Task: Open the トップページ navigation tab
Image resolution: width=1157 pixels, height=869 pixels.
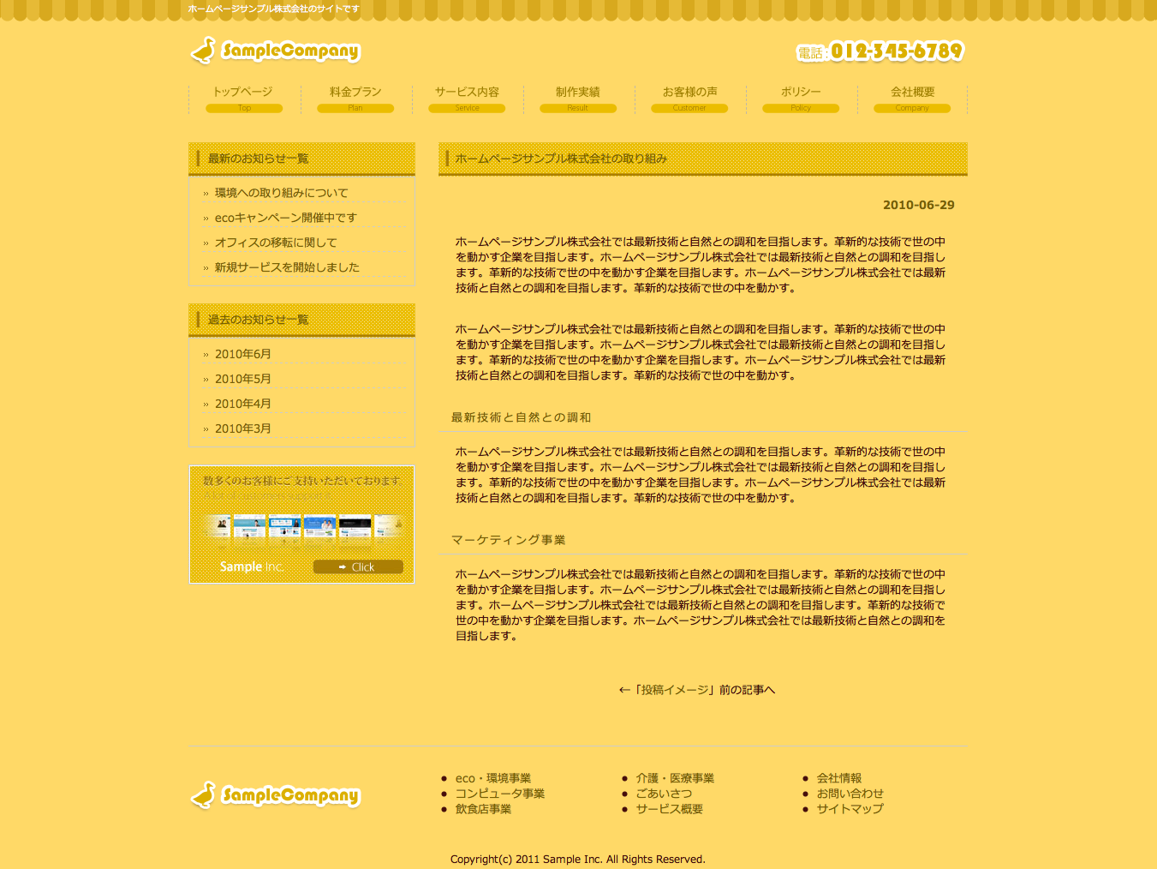Action: pos(243,98)
